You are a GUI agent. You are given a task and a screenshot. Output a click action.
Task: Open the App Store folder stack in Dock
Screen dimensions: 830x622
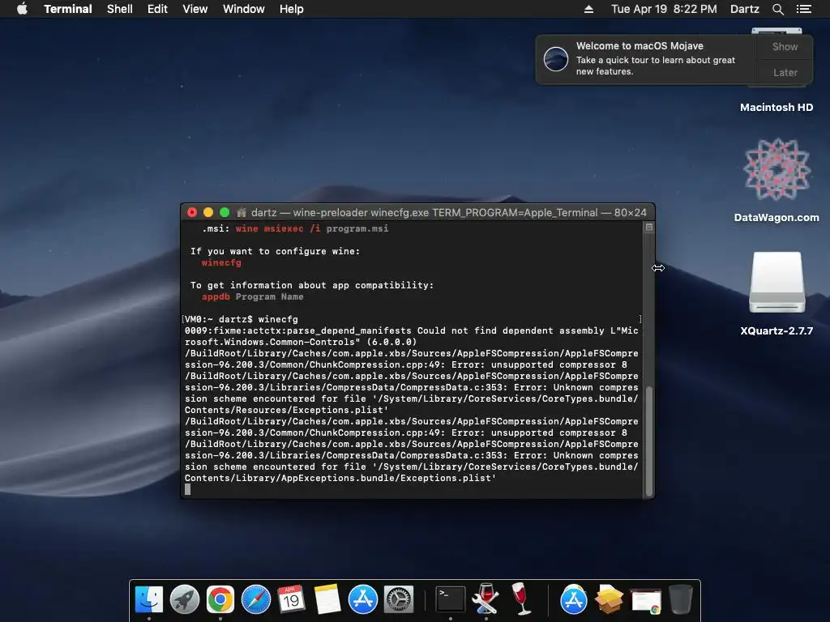(x=574, y=600)
